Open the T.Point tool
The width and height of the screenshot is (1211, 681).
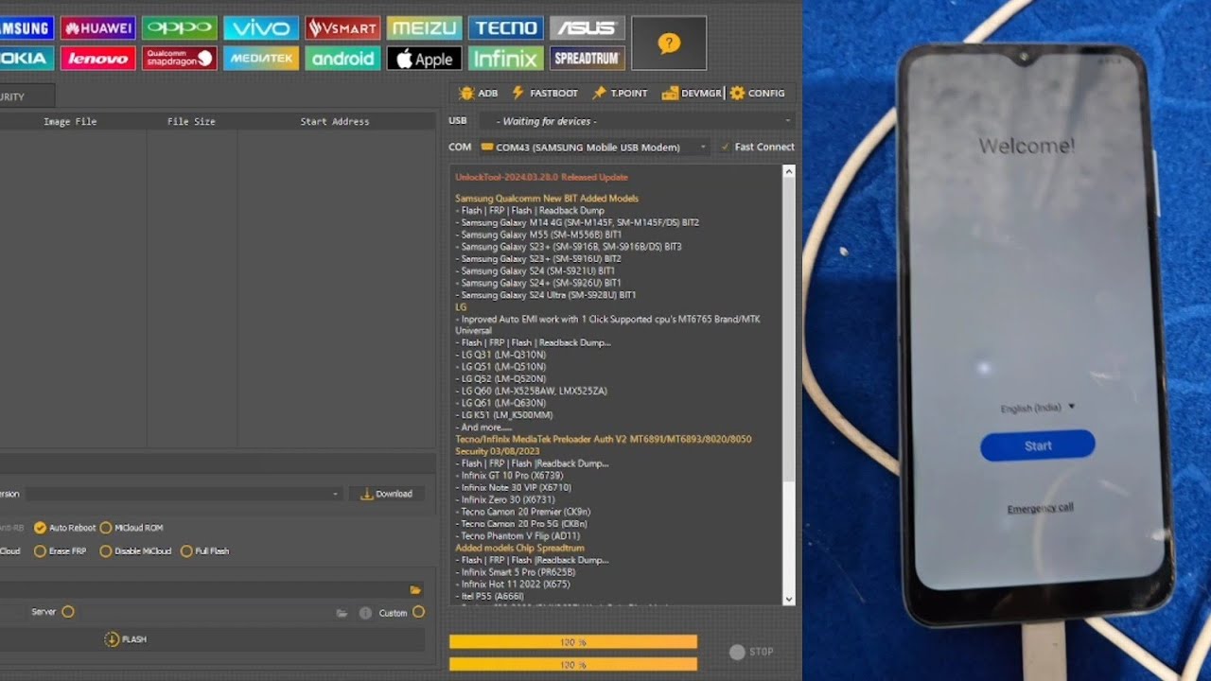620,93
